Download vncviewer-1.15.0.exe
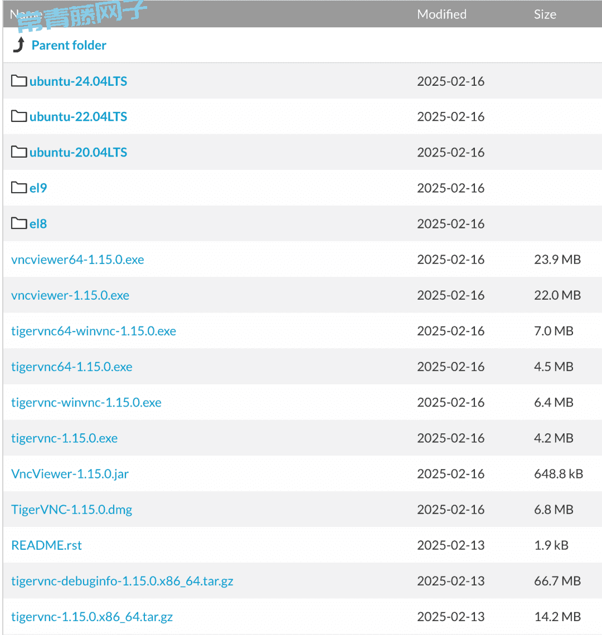 pyautogui.click(x=70, y=295)
